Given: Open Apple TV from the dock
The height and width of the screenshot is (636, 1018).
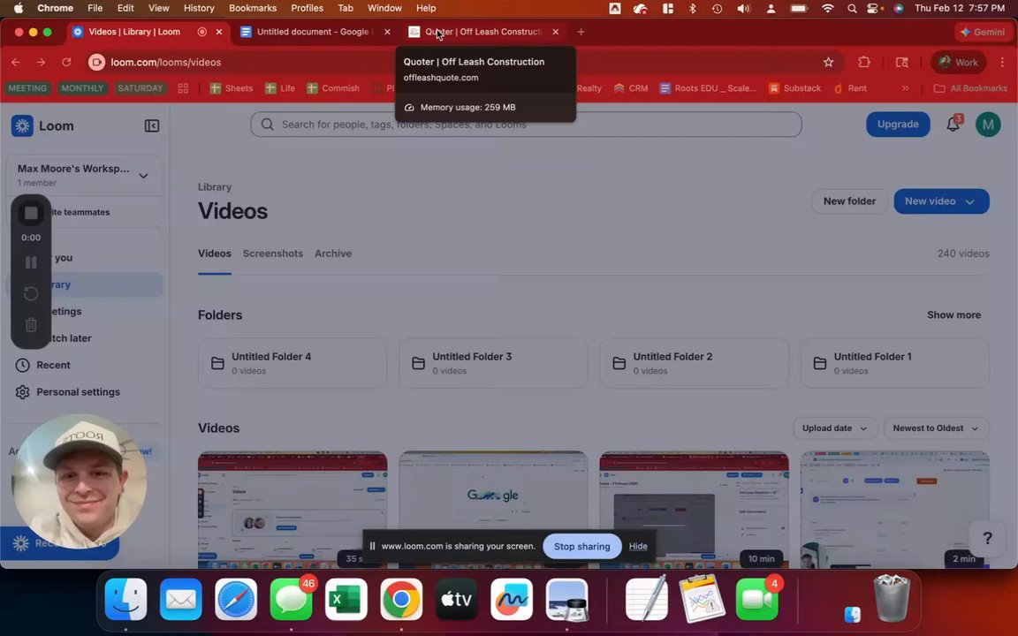Looking at the screenshot, I should 456,599.
